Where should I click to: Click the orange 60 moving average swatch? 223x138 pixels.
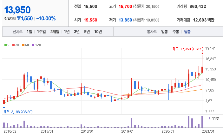click(23, 45)
